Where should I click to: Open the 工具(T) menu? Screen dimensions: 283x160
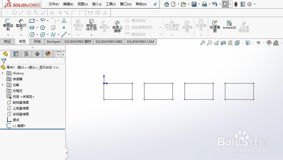coord(111,4)
